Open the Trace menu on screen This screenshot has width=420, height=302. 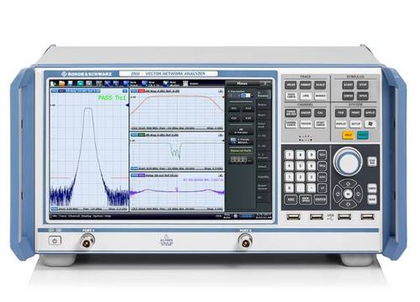point(63,216)
